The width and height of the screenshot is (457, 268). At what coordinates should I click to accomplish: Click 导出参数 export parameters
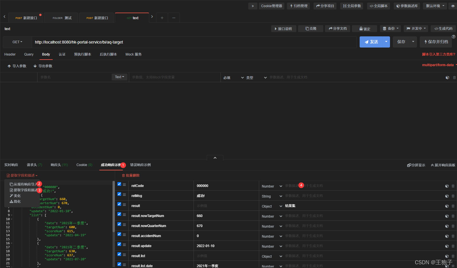pyautogui.click(x=43, y=66)
